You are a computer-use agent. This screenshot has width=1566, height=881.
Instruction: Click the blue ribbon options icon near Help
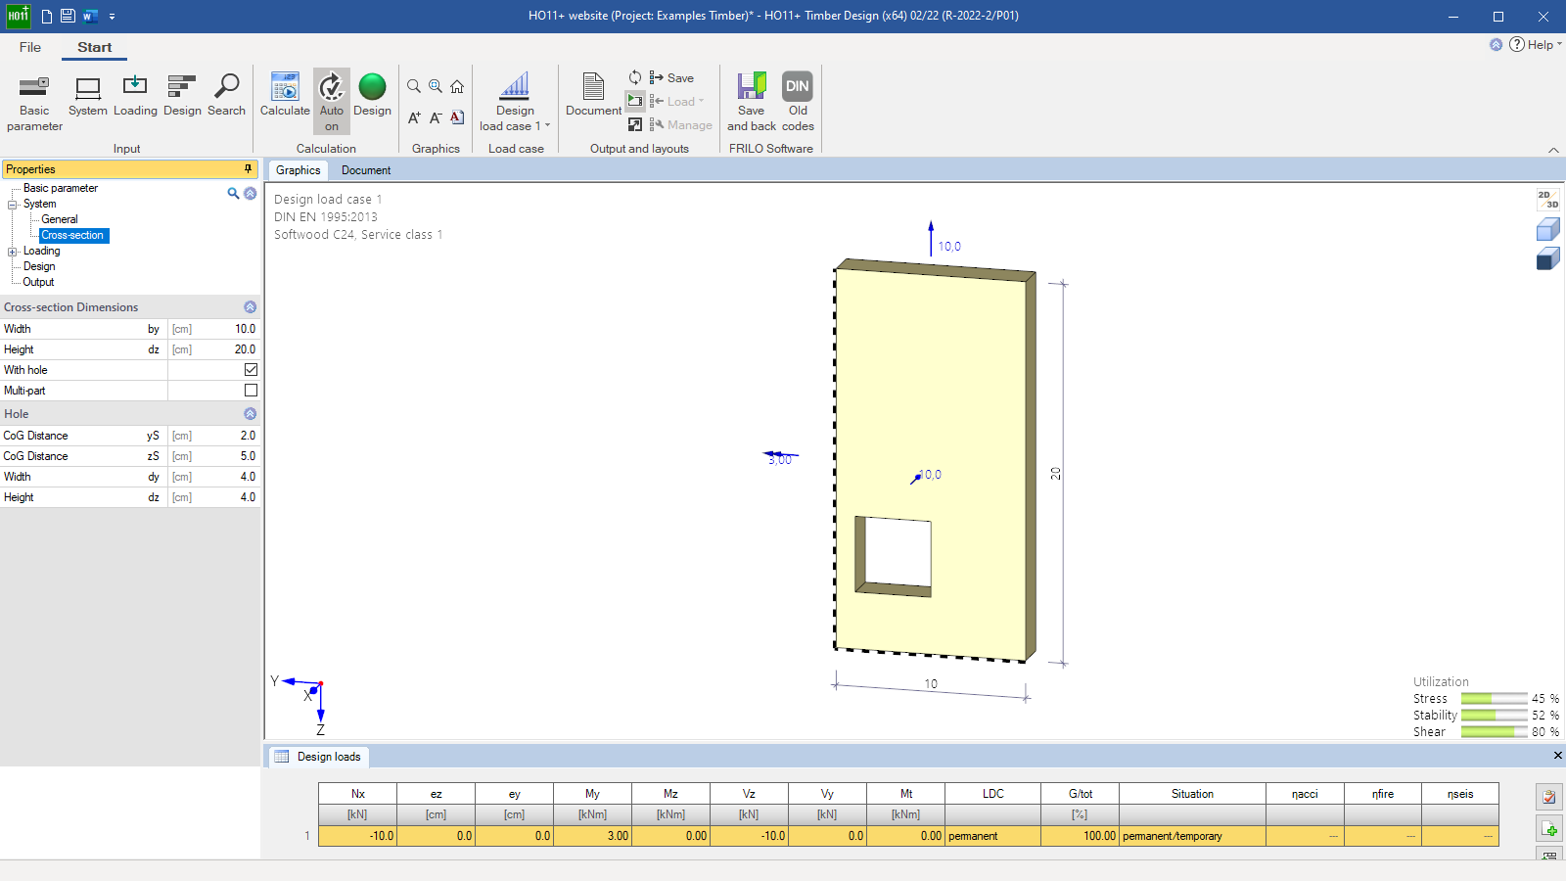coord(1496,45)
